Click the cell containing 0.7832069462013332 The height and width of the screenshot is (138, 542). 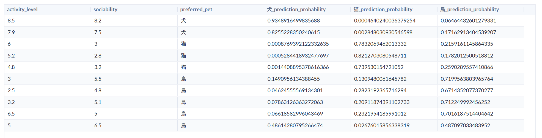pos(380,44)
